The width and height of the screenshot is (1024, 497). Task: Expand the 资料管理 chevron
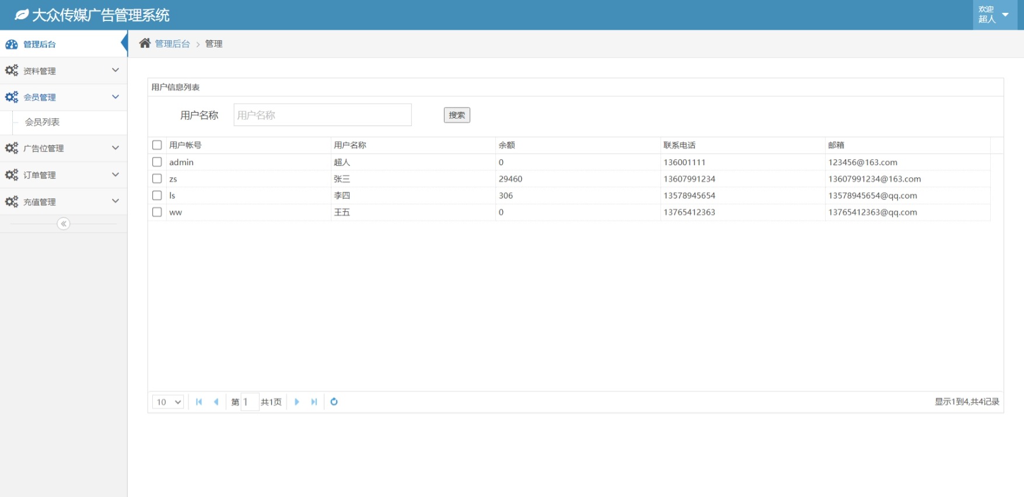pos(116,70)
